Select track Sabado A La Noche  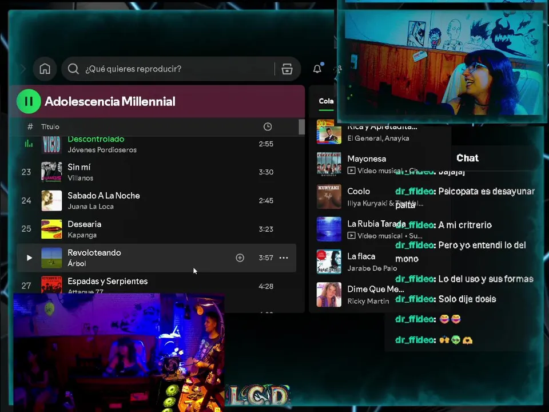tap(104, 196)
